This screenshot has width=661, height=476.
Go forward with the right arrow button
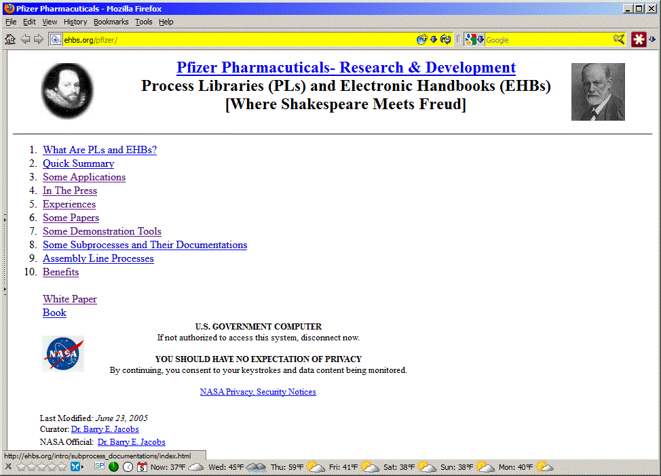[39, 39]
